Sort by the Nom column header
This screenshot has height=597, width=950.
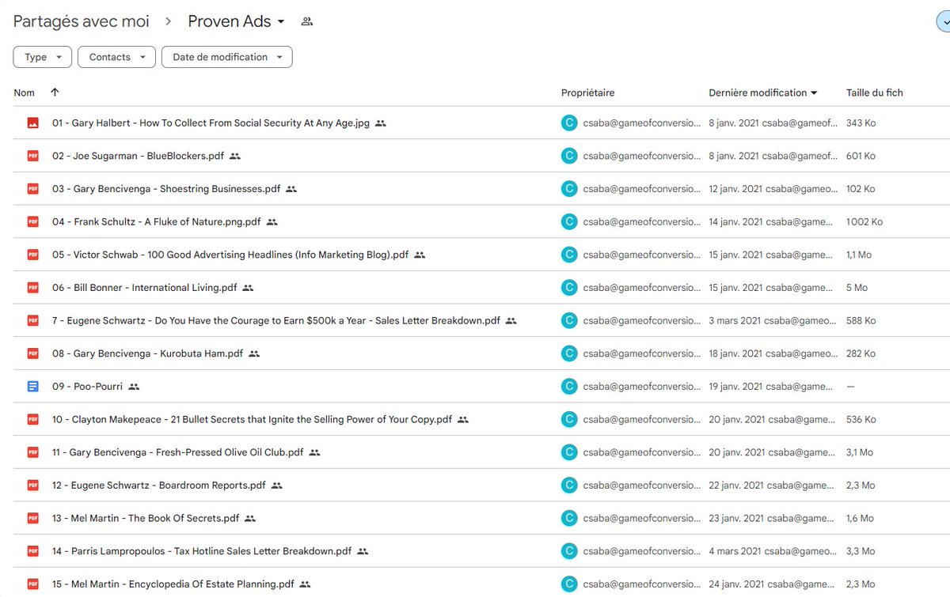25,93
